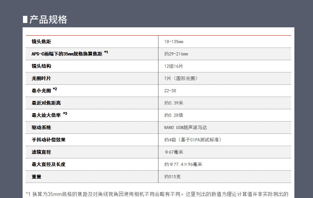Click the *1 superscript after 换算焦距
This screenshot has height=198, width=313.
click(106, 52)
